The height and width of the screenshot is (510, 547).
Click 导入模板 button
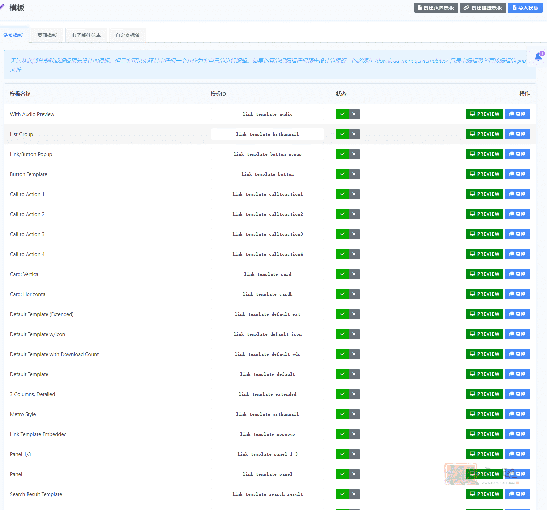(525, 8)
